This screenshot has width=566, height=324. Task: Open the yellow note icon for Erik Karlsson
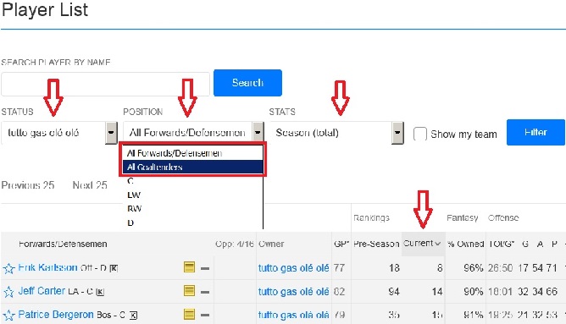coord(189,267)
